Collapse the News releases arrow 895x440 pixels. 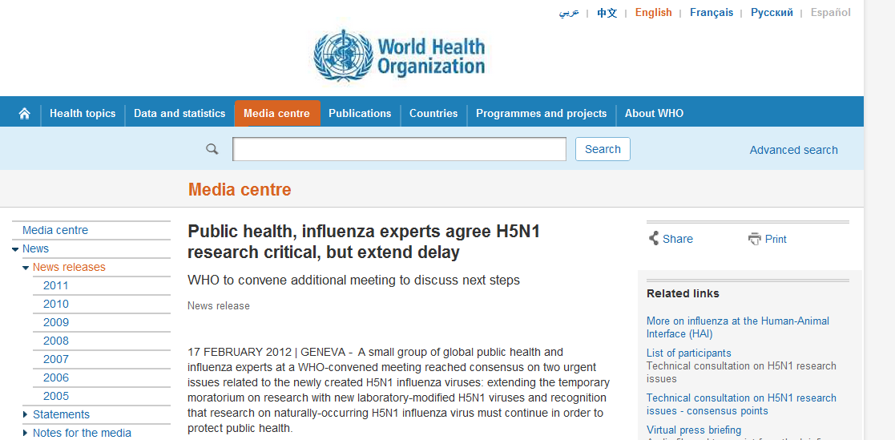pos(26,268)
